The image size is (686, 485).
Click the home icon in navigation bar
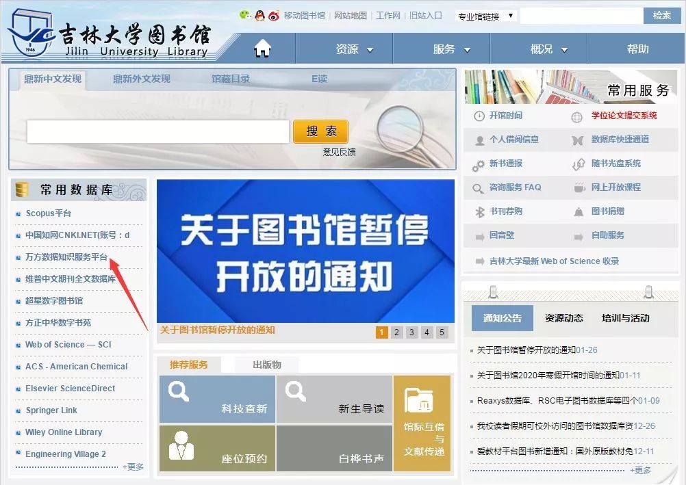click(262, 49)
